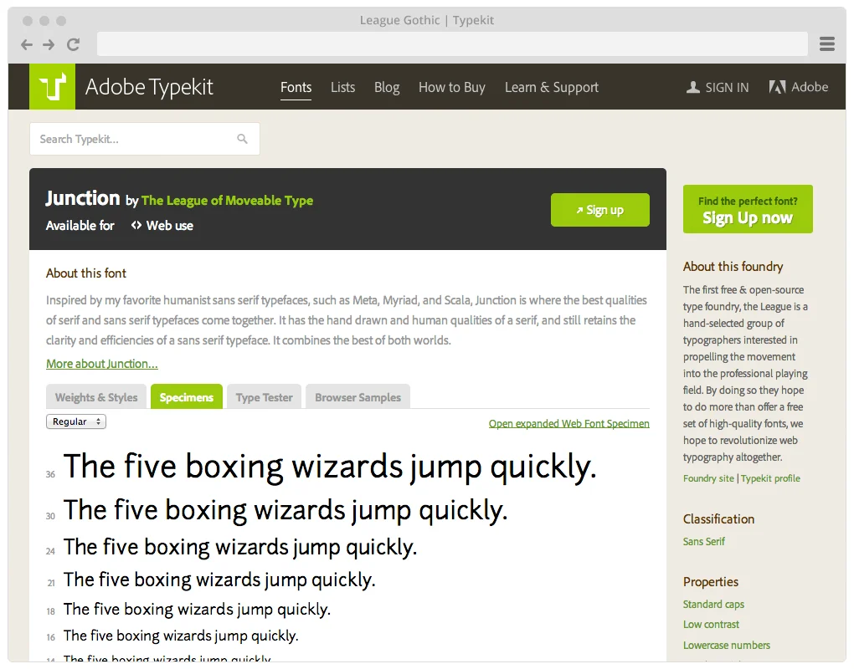Click the 36 size specimen line
This screenshot has width=854, height=669.
pos(330,467)
